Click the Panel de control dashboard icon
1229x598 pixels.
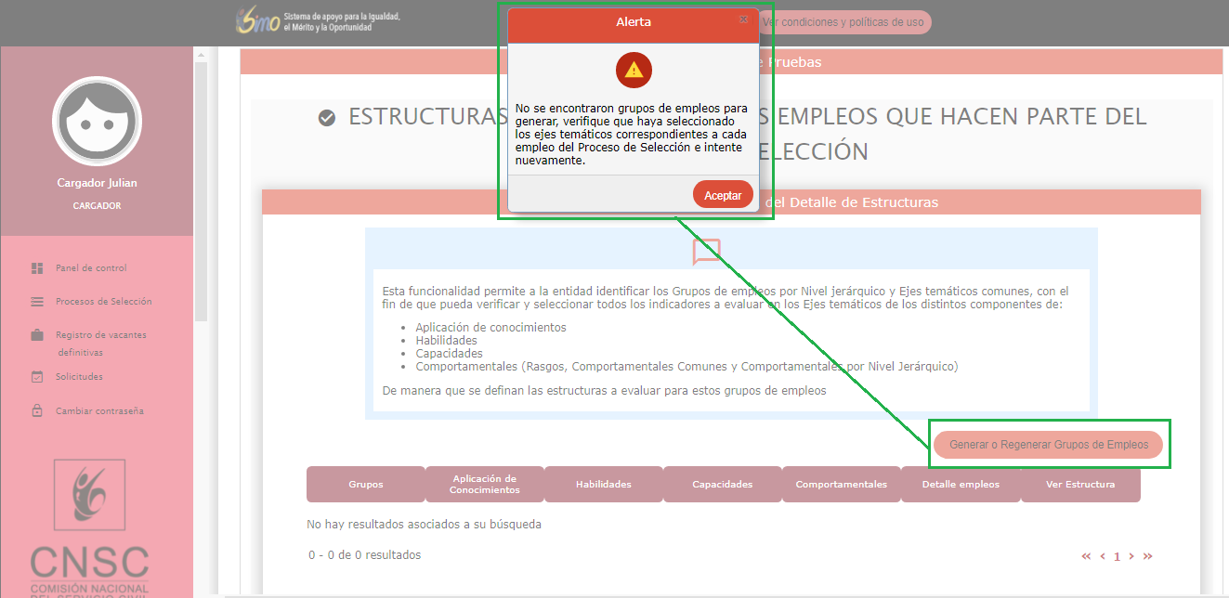[x=37, y=268]
